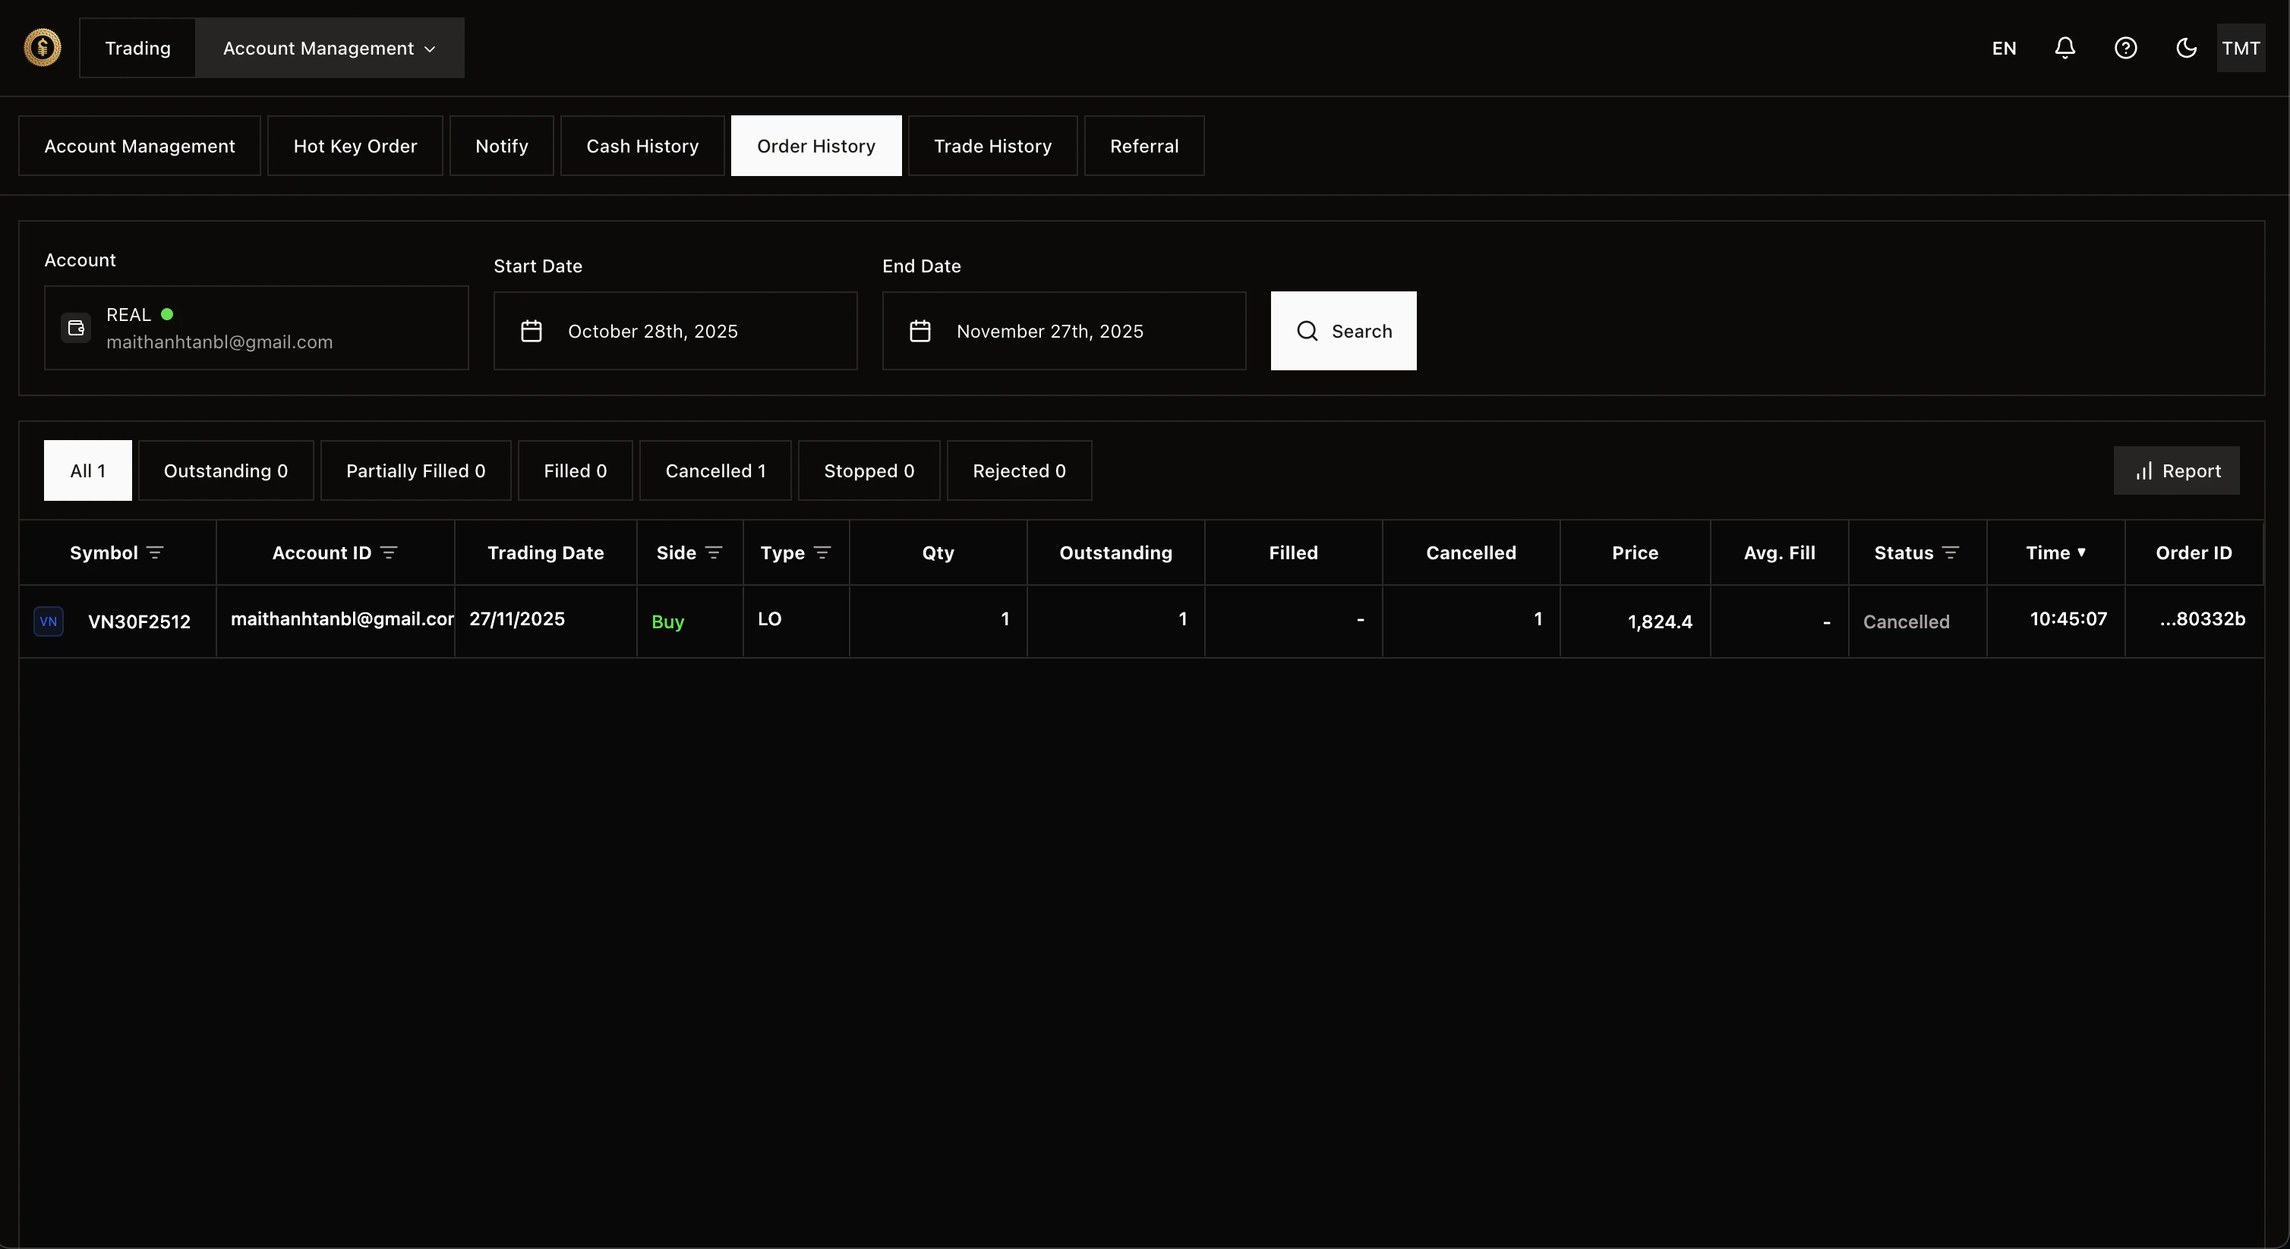The width and height of the screenshot is (2290, 1249).
Task: Click the Order ID column header
Action: pyautogui.click(x=2193, y=552)
